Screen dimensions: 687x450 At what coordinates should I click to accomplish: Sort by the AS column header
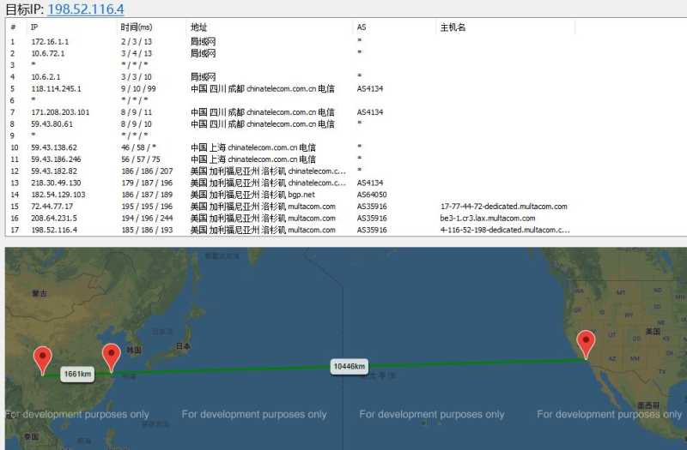pos(361,27)
